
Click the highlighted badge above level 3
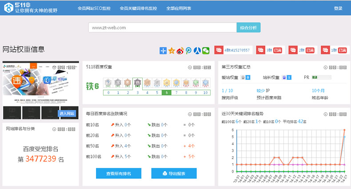click(137, 83)
